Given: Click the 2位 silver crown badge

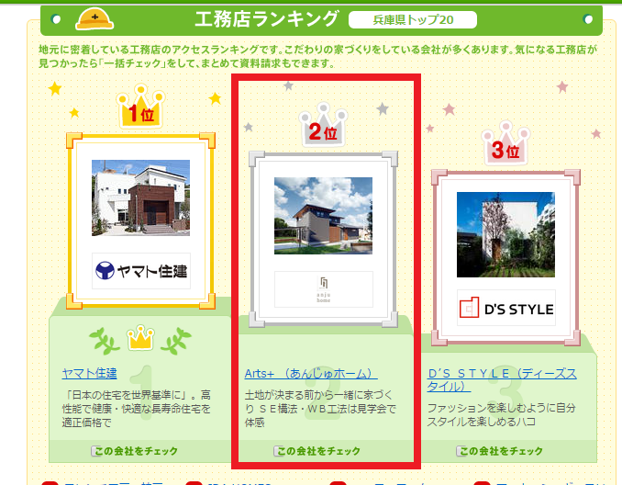Looking at the screenshot, I should coord(323,124).
